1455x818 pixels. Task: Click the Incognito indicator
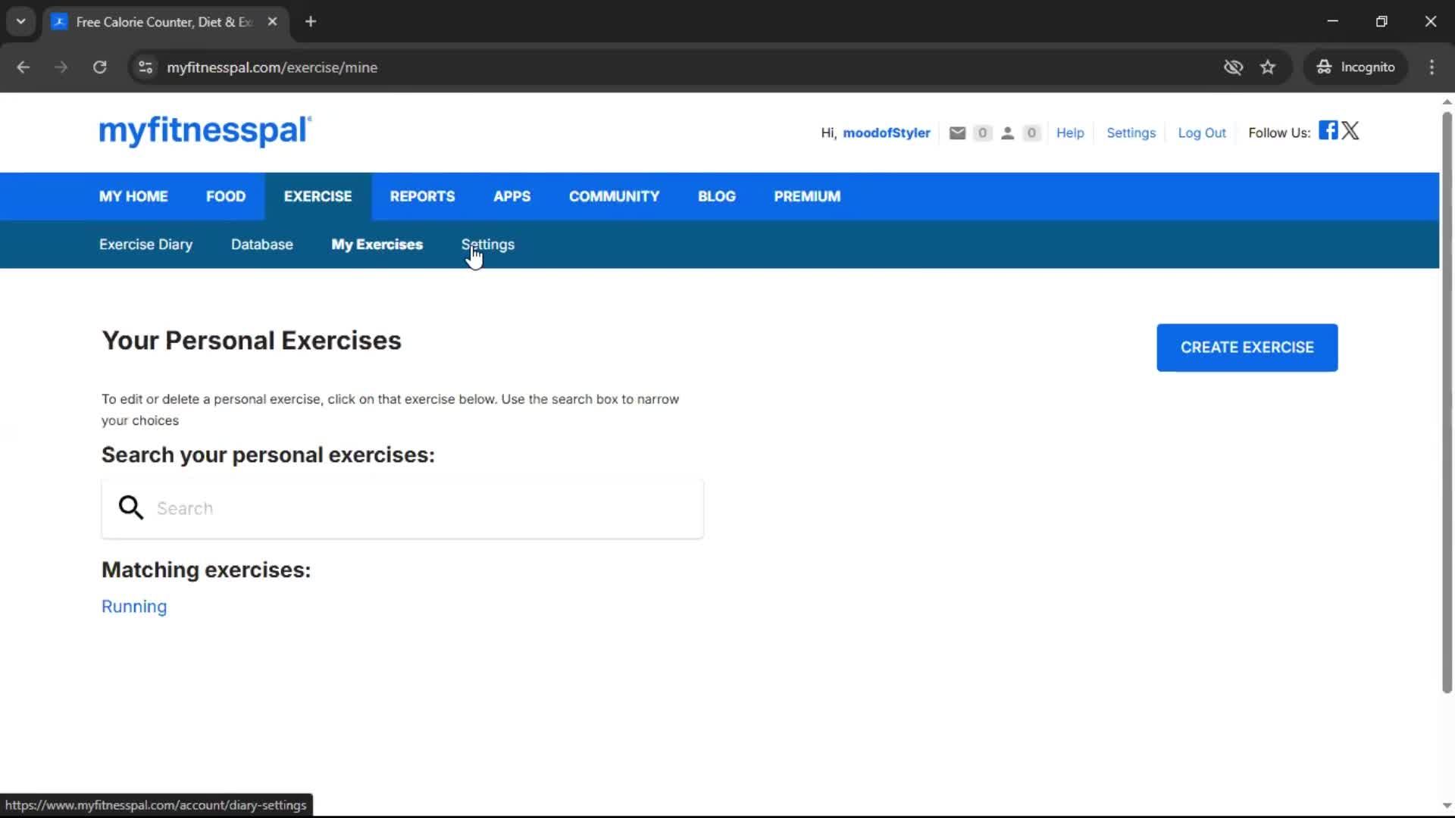(1356, 67)
